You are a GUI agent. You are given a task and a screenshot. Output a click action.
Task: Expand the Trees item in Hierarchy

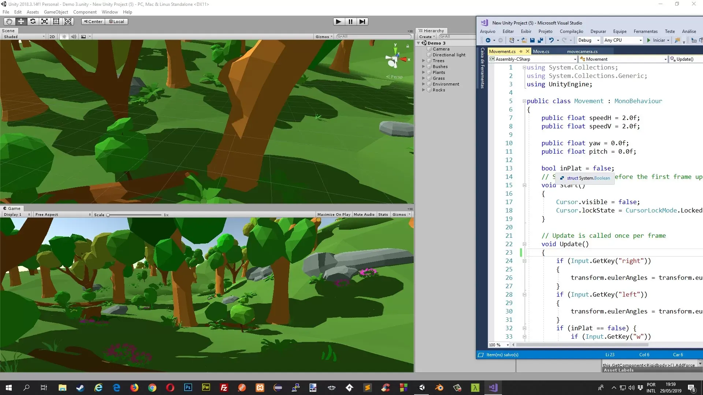[x=424, y=61]
